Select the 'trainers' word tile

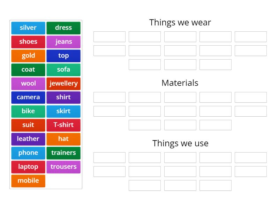pos(63,153)
